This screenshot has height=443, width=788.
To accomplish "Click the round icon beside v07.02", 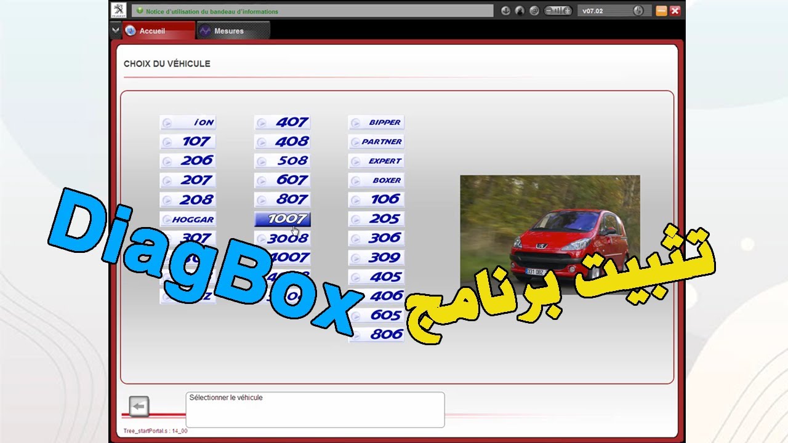I will 638,10.
